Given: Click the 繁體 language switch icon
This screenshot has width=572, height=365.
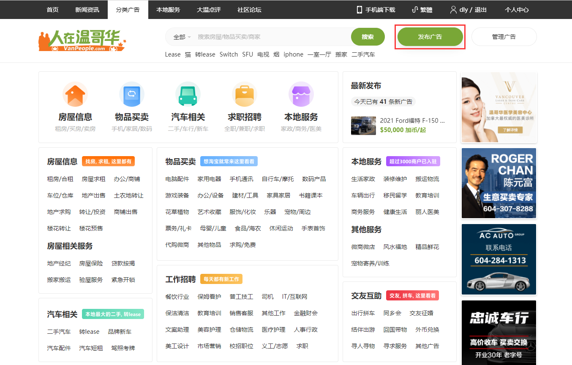Looking at the screenshot, I should [x=415, y=10].
